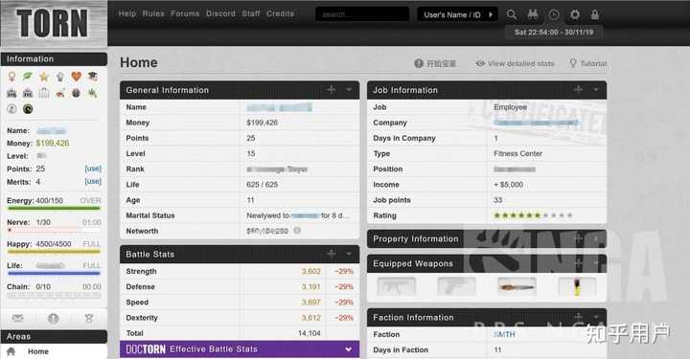The image size is (690, 359).
Task: Open settings gear icon in header
Action: click(x=575, y=14)
